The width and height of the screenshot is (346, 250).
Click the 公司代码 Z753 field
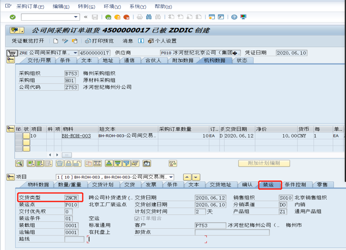tap(72, 87)
